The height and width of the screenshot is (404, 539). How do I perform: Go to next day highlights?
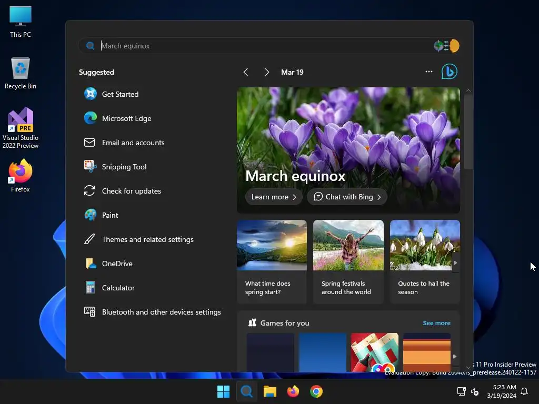click(x=266, y=72)
